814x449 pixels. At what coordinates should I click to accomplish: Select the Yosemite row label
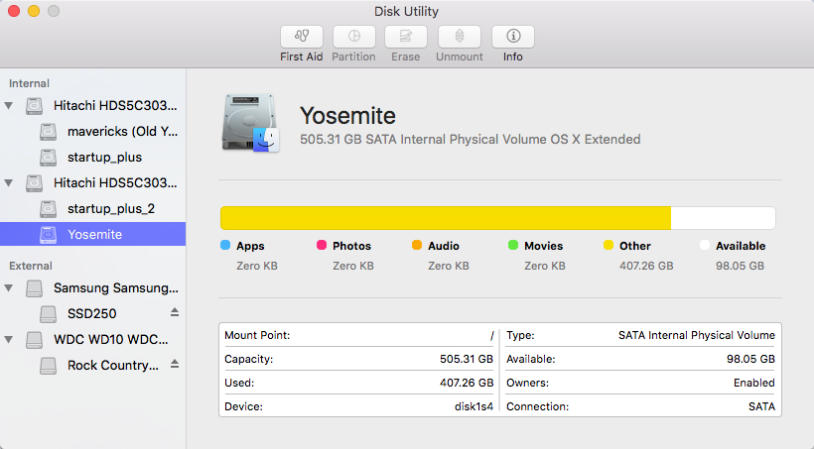click(94, 234)
